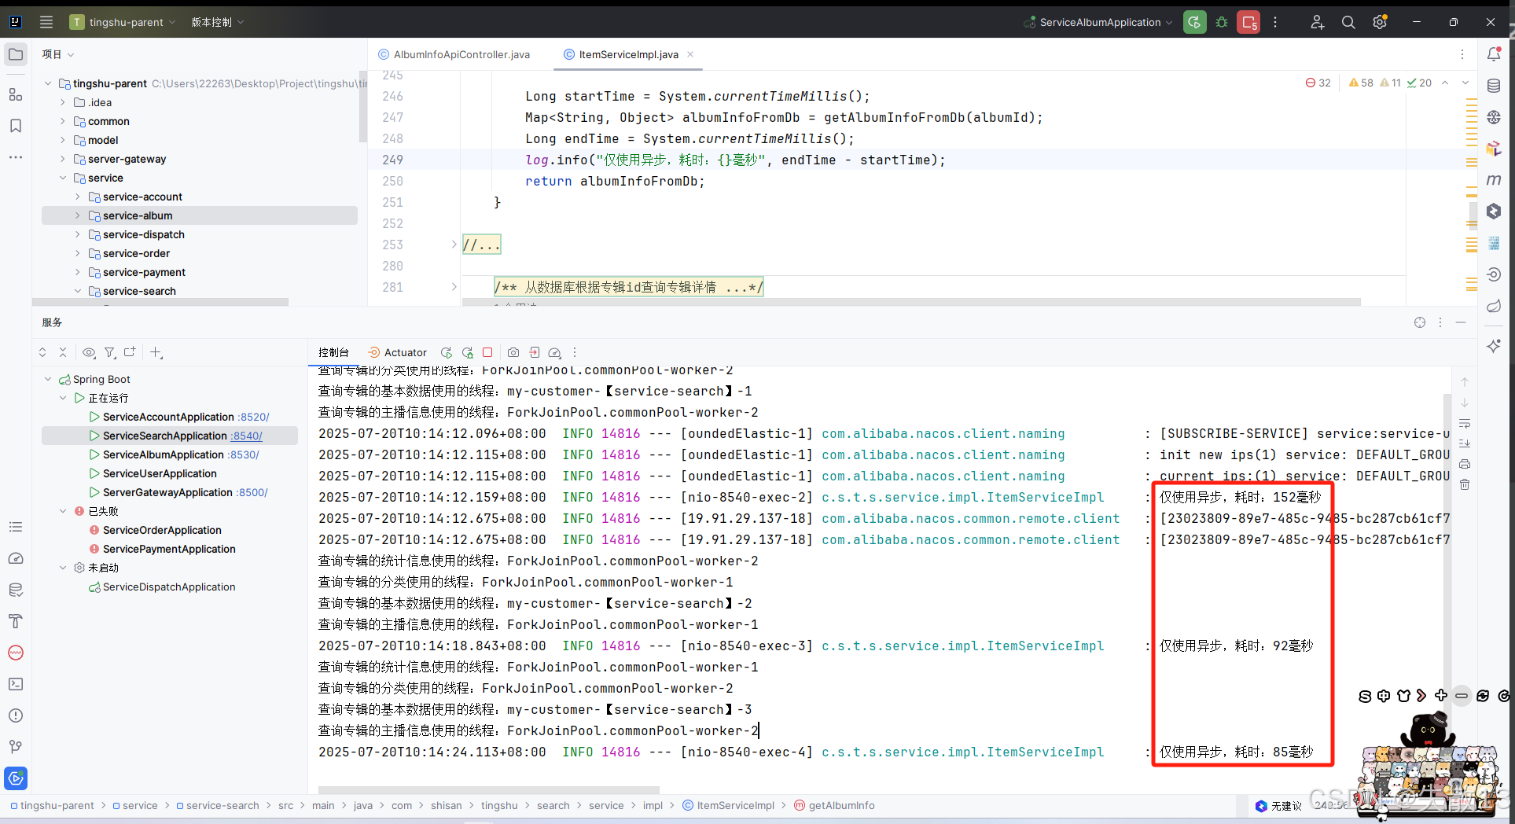
Task: Print console output using the printer icon
Action: tap(1465, 464)
